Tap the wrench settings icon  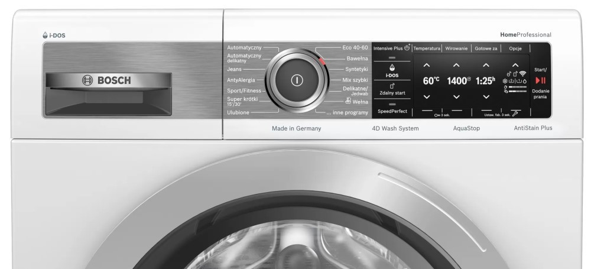click(516, 114)
